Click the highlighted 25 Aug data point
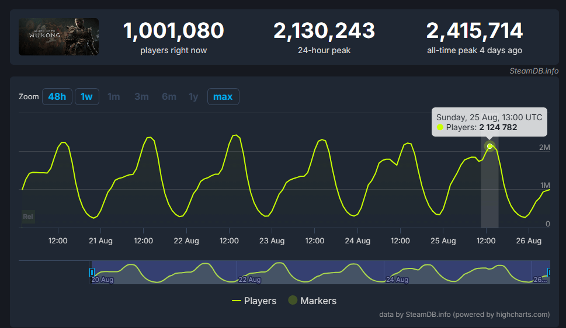566x328 pixels. [489, 146]
